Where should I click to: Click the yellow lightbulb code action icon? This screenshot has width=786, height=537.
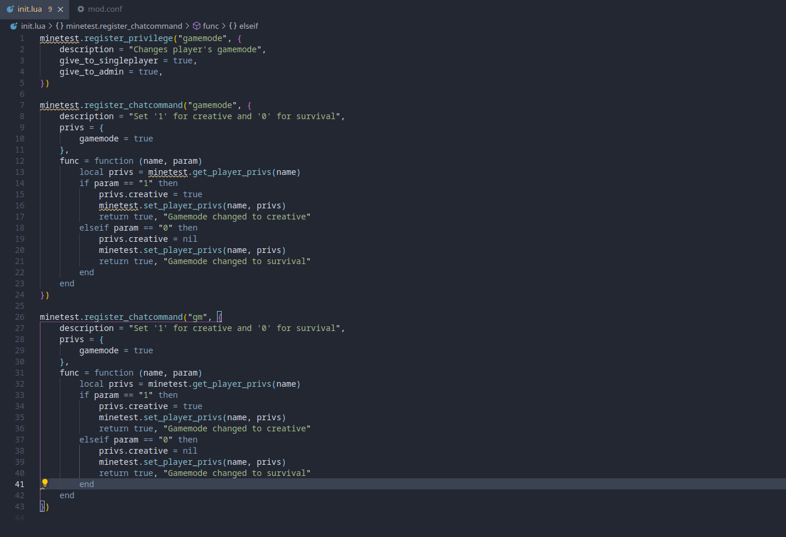pyautogui.click(x=45, y=484)
